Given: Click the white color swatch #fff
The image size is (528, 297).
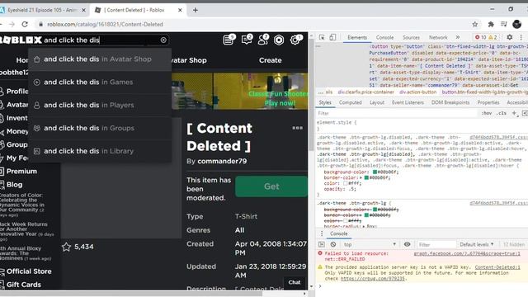Looking at the screenshot, I should pyautogui.click(x=345, y=183).
